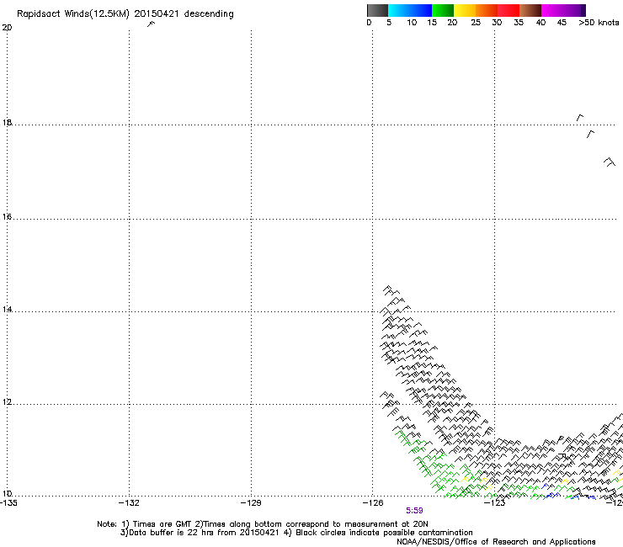Click the lone wind barb below the title
The width and height of the screenshot is (623, 547).
pos(151,24)
